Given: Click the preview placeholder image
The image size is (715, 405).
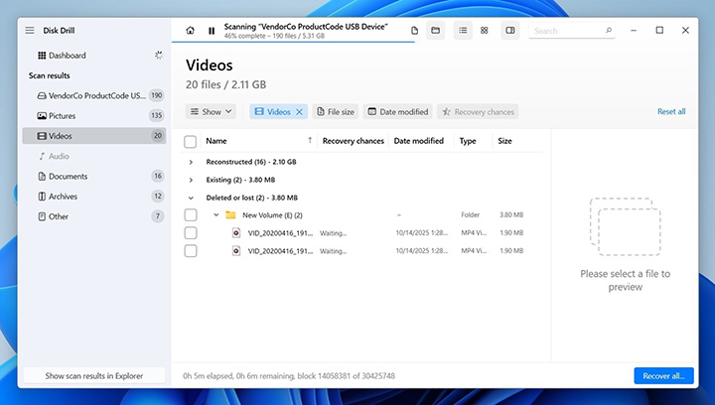Looking at the screenshot, I should pyautogui.click(x=626, y=226).
